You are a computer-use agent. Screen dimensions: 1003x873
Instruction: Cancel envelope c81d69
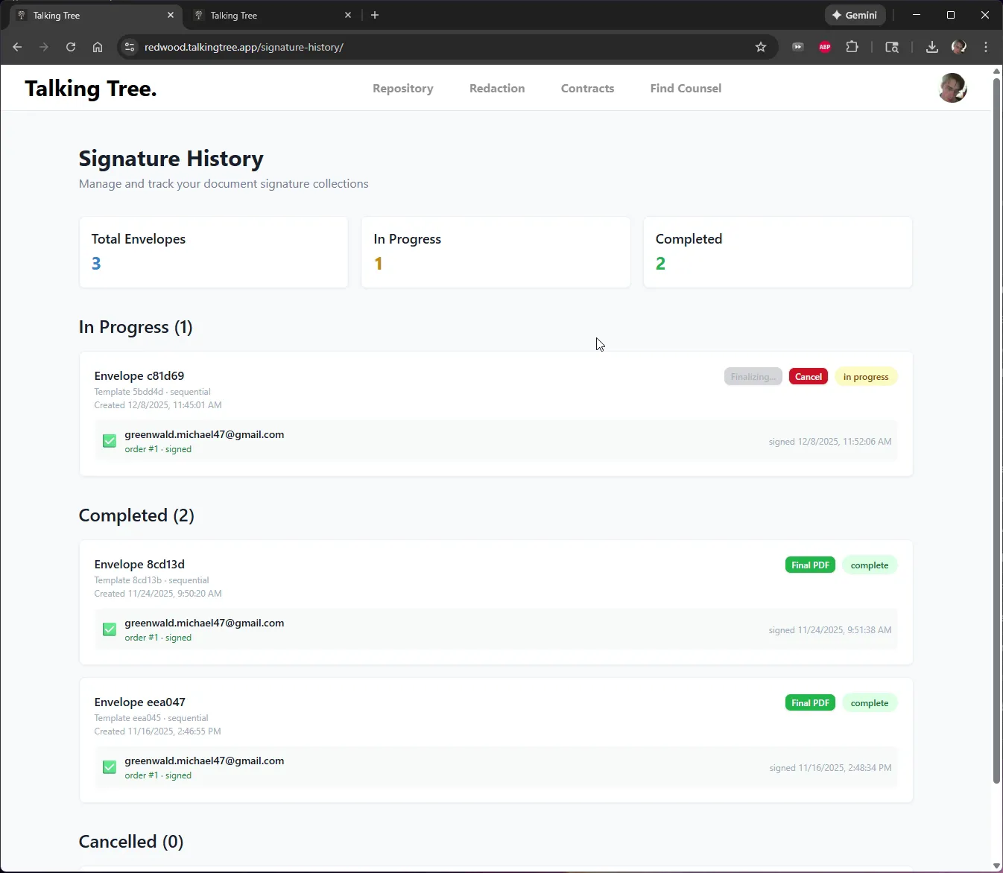point(809,377)
